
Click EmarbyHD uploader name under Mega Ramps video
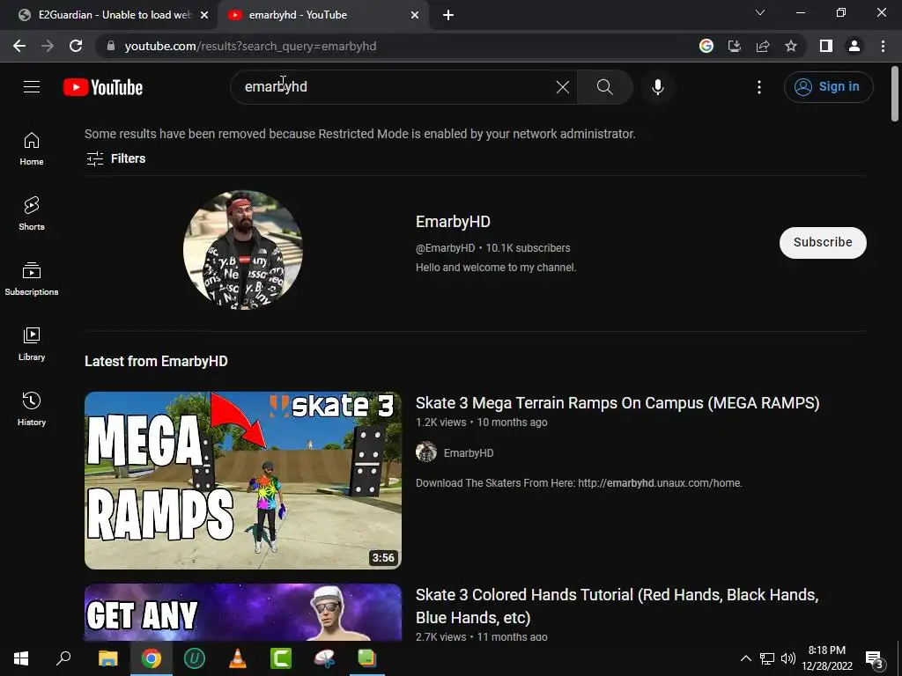pos(469,453)
